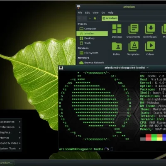
Task: Expand the Preferences submenu
Action: point(10,127)
